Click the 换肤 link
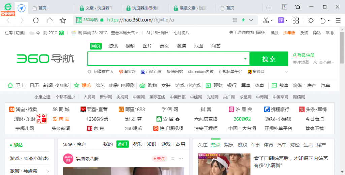The height and width of the screenshot is (175, 345). pos(274,33)
